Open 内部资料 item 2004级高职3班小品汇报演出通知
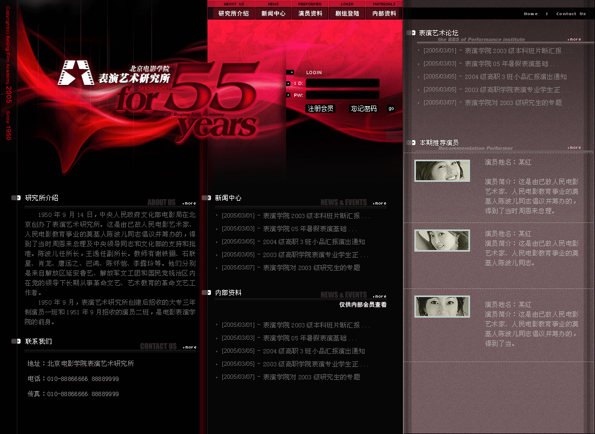This screenshot has width=595, height=434. (x=293, y=351)
